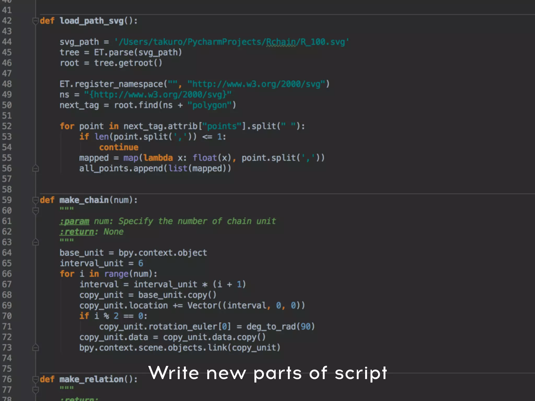
Task: Click float(x) in the map call
Action: point(212,158)
